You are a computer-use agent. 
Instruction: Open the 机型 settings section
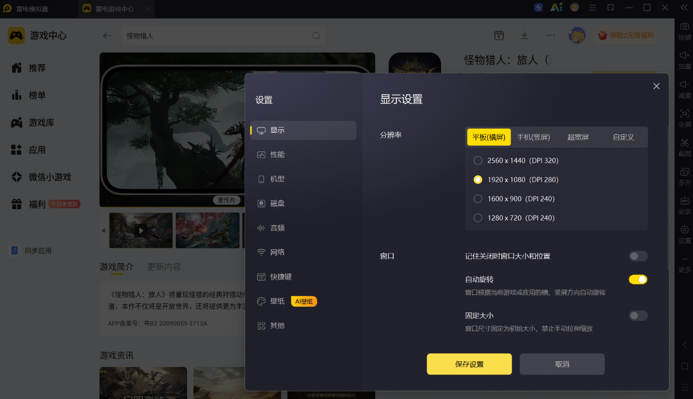(303, 179)
